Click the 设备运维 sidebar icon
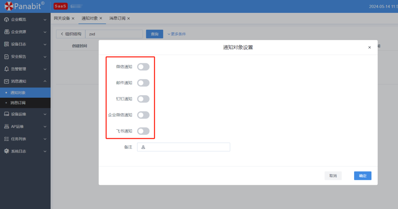Screen dimensions: 398x209 pos(7,114)
